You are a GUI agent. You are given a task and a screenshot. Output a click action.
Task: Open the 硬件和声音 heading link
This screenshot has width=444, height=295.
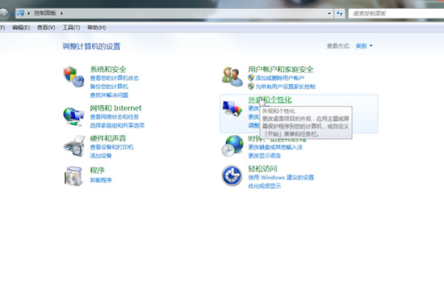(108, 138)
